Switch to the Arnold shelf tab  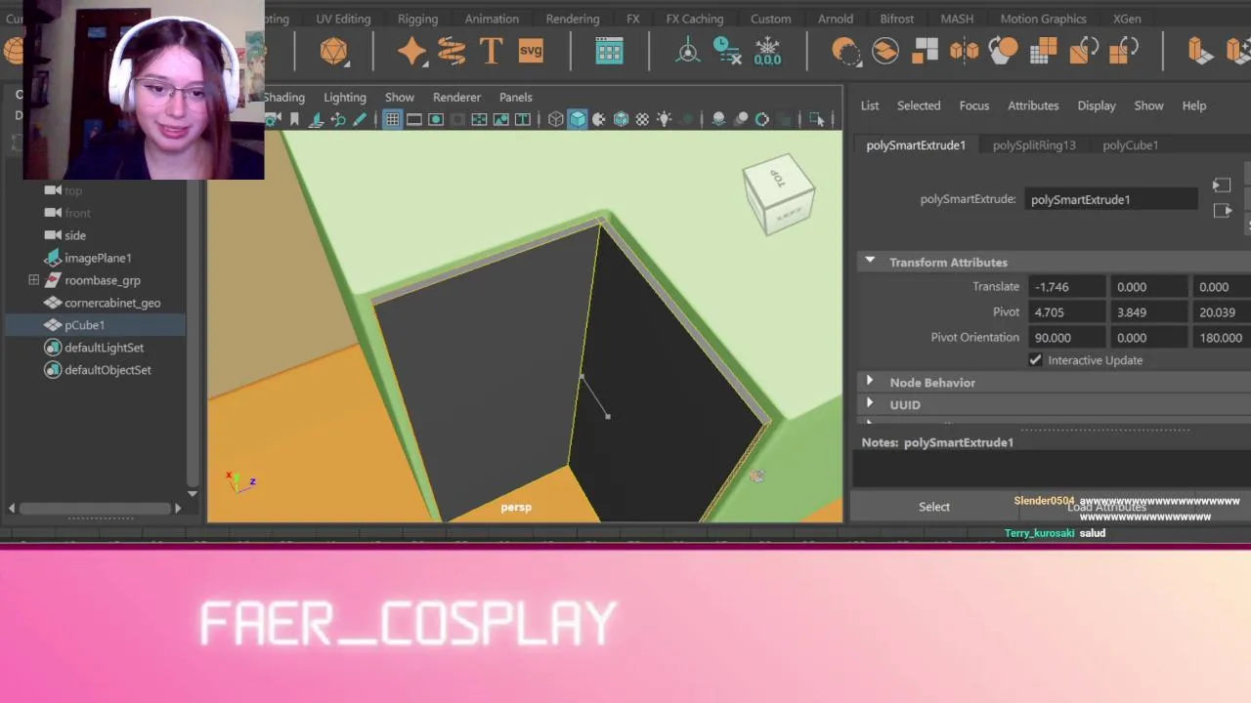tap(836, 19)
